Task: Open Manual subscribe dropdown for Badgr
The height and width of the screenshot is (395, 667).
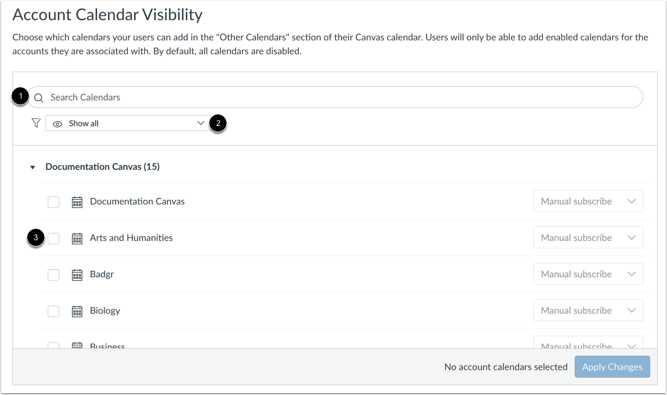Action: [x=588, y=274]
